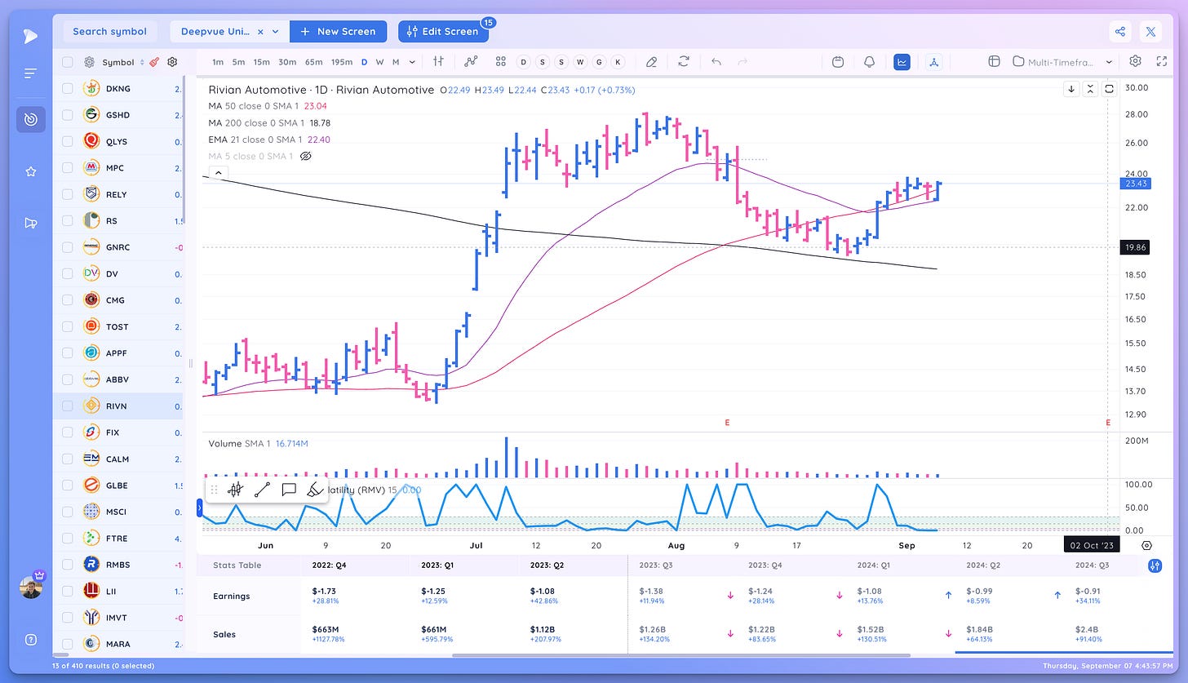Open the chart style bars icon
Viewport: 1188px width, 683px height.
pos(439,61)
